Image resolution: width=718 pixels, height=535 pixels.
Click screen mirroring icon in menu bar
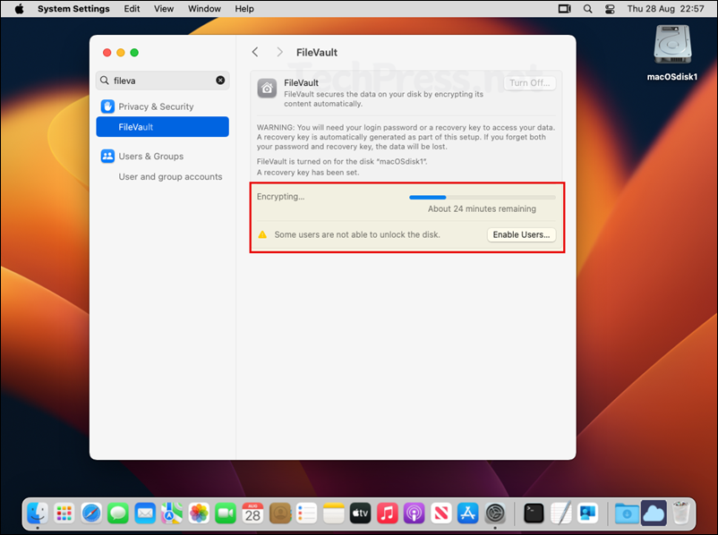point(565,9)
